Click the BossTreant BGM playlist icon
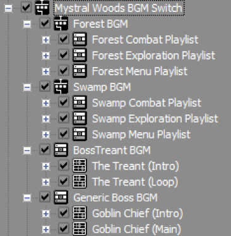231x236 pixels. [61, 150]
